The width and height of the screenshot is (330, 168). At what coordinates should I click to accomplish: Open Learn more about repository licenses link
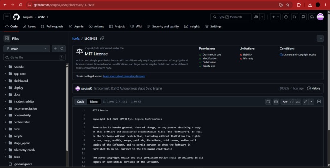point(124,76)
